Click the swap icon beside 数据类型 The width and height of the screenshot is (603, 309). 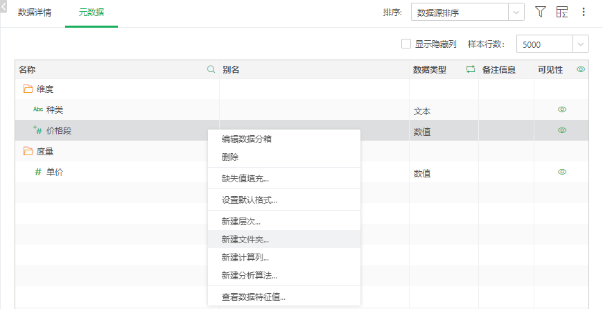pos(471,69)
